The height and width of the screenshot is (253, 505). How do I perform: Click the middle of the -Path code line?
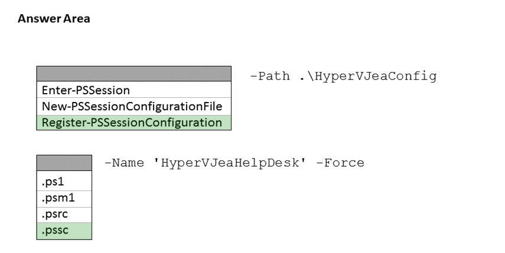pos(343,76)
